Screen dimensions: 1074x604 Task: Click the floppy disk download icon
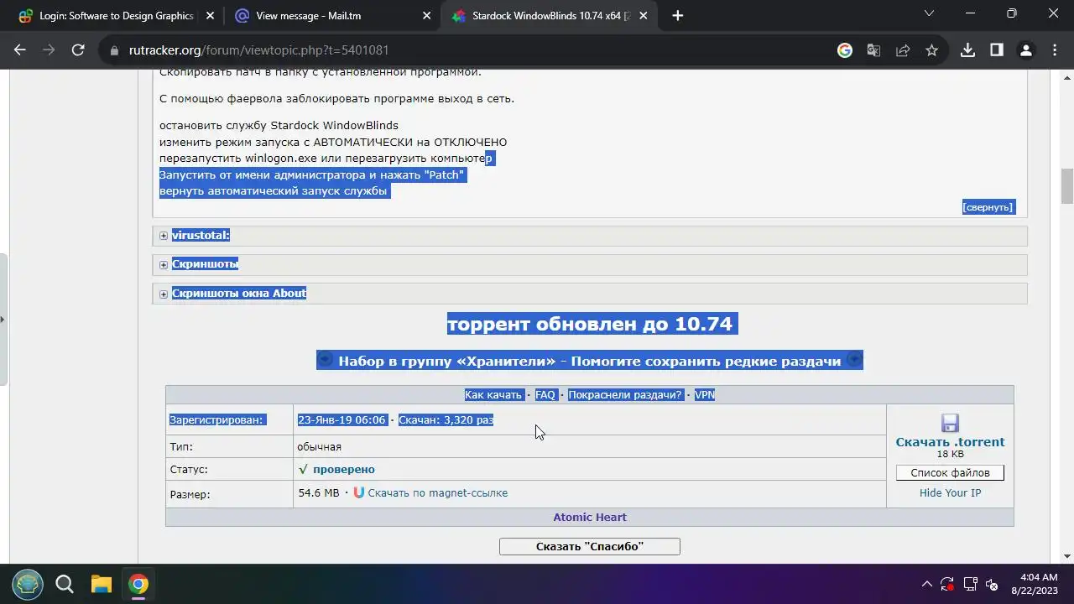tap(950, 423)
